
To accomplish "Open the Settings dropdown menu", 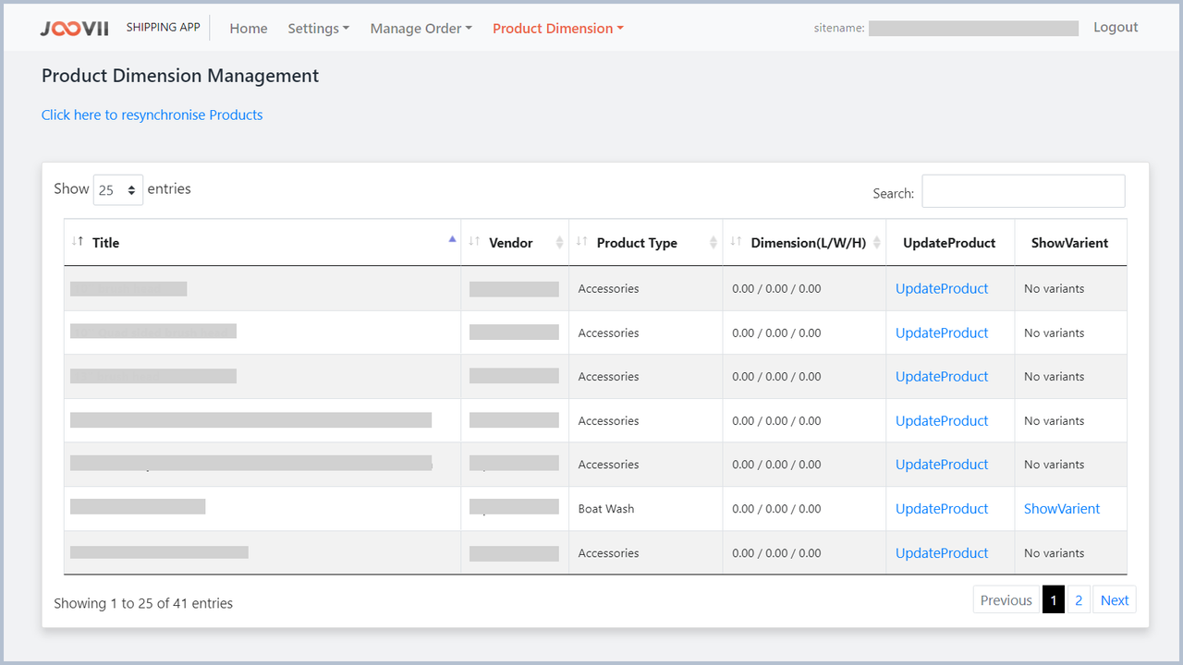I will click(318, 29).
